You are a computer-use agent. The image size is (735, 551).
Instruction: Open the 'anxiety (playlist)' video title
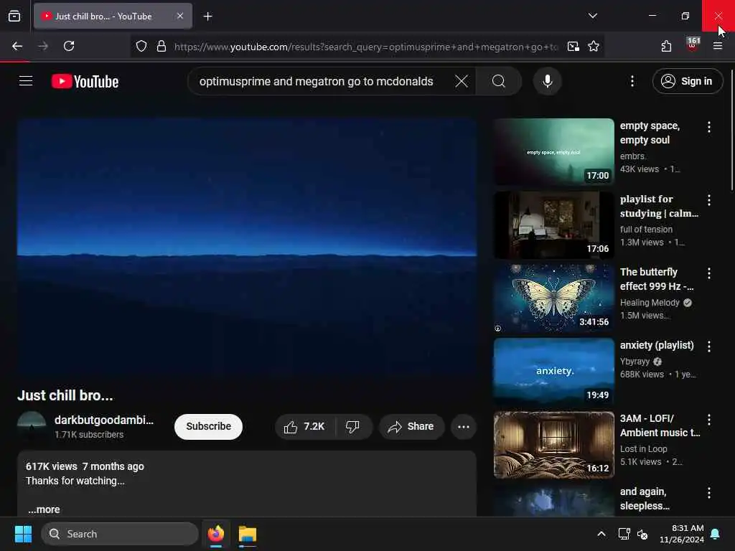click(657, 345)
